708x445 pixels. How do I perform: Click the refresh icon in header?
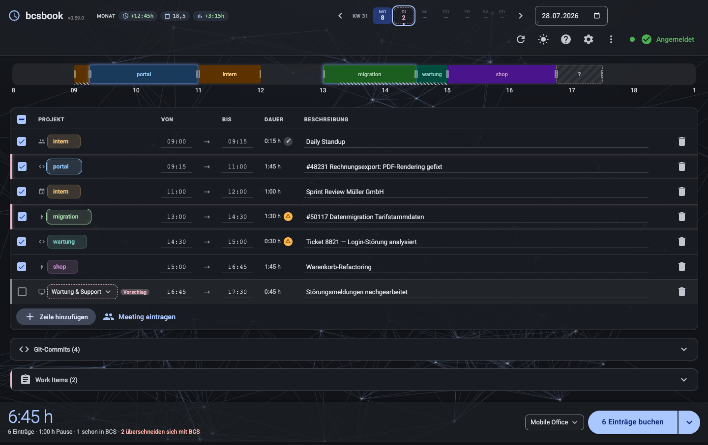pyautogui.click(x=521, y=39)
